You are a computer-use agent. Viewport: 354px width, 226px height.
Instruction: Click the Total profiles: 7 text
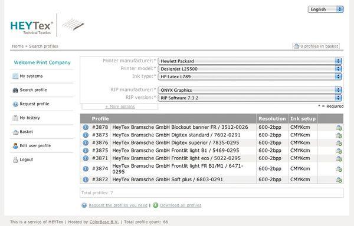[97, 193]
